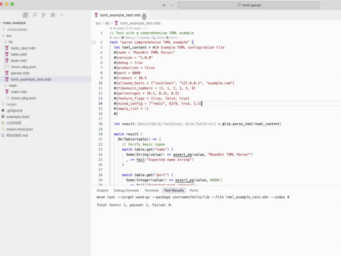Open the Search view icon
This screenshot has width=341, height=256.
click(x=35, y=15)
